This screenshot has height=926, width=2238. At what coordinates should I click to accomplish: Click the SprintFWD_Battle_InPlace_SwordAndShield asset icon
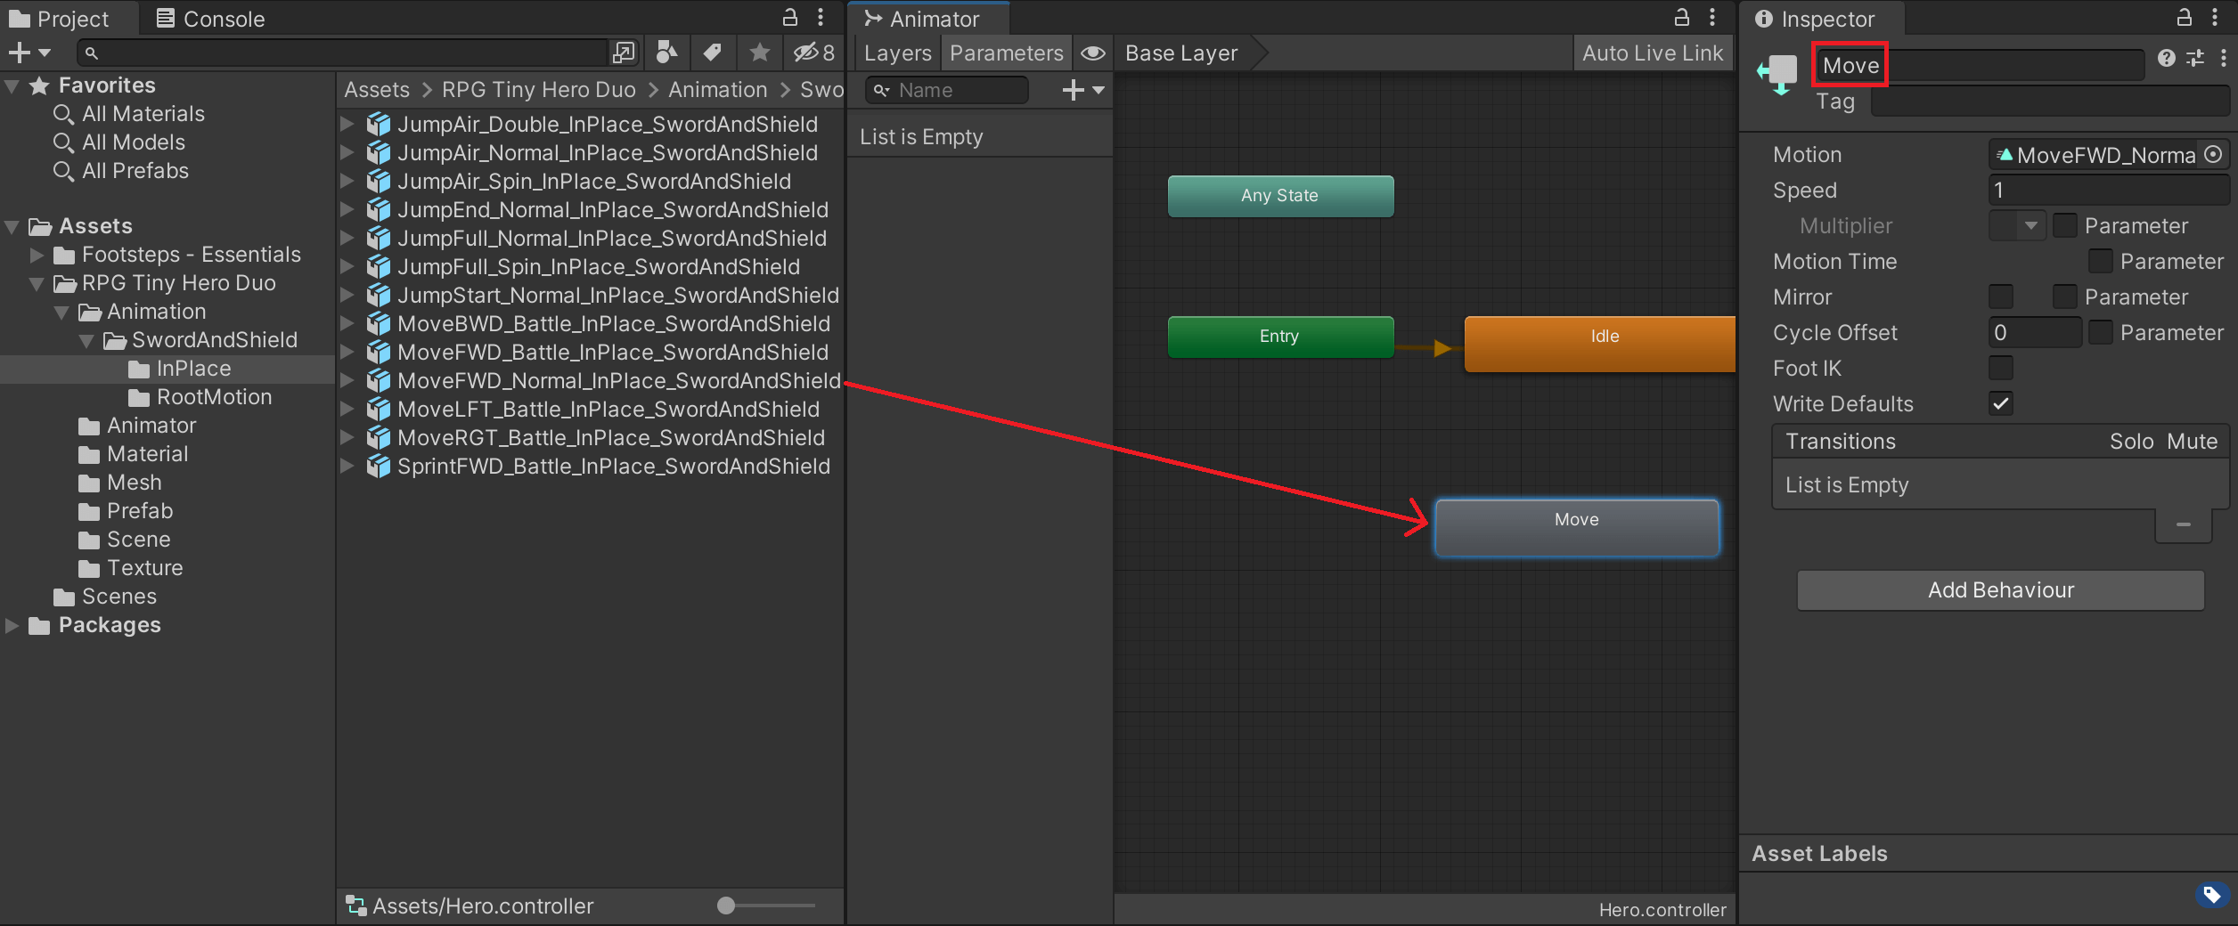(379, 467)
